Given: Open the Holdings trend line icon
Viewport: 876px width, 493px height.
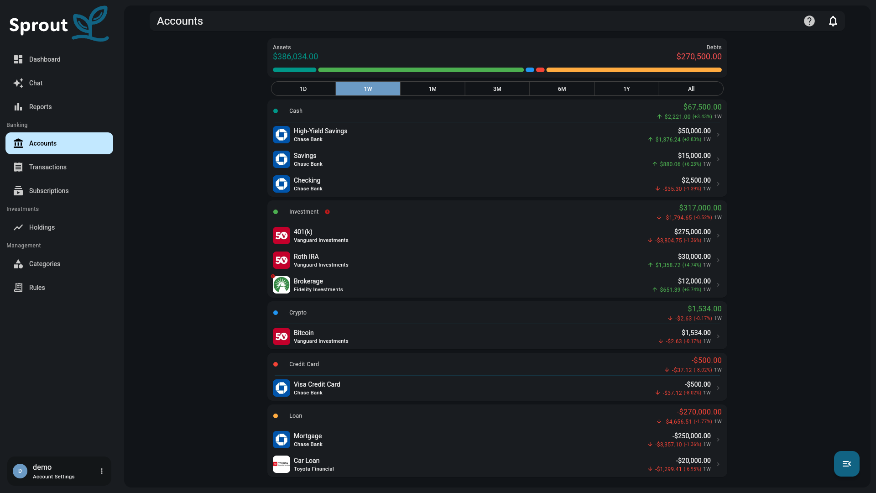Looking at the screenshot, I should (x=18, y=227).
